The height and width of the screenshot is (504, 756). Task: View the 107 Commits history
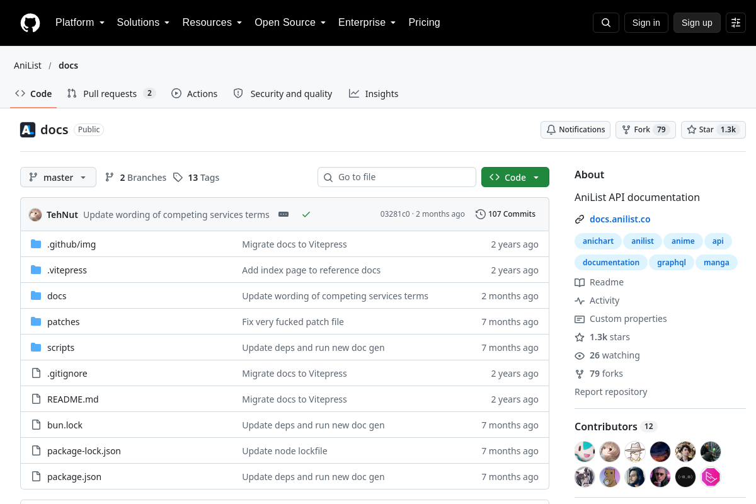pos(506,214)
